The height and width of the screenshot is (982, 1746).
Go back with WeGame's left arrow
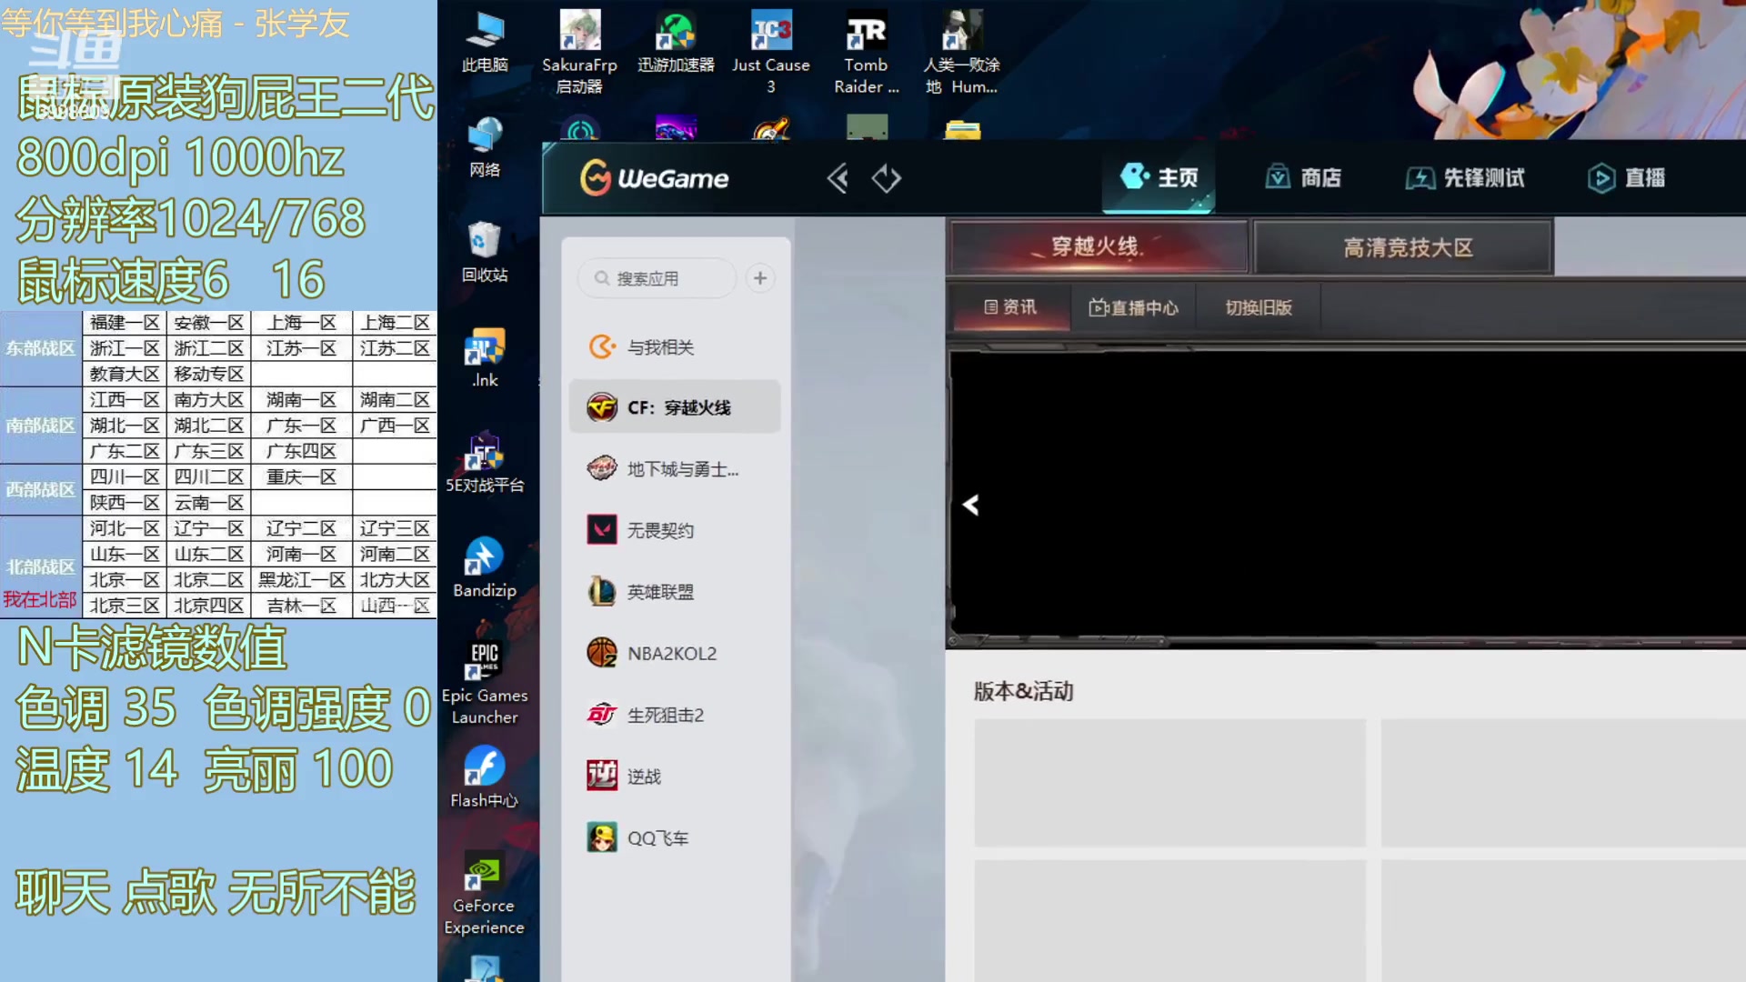[838, 178]
